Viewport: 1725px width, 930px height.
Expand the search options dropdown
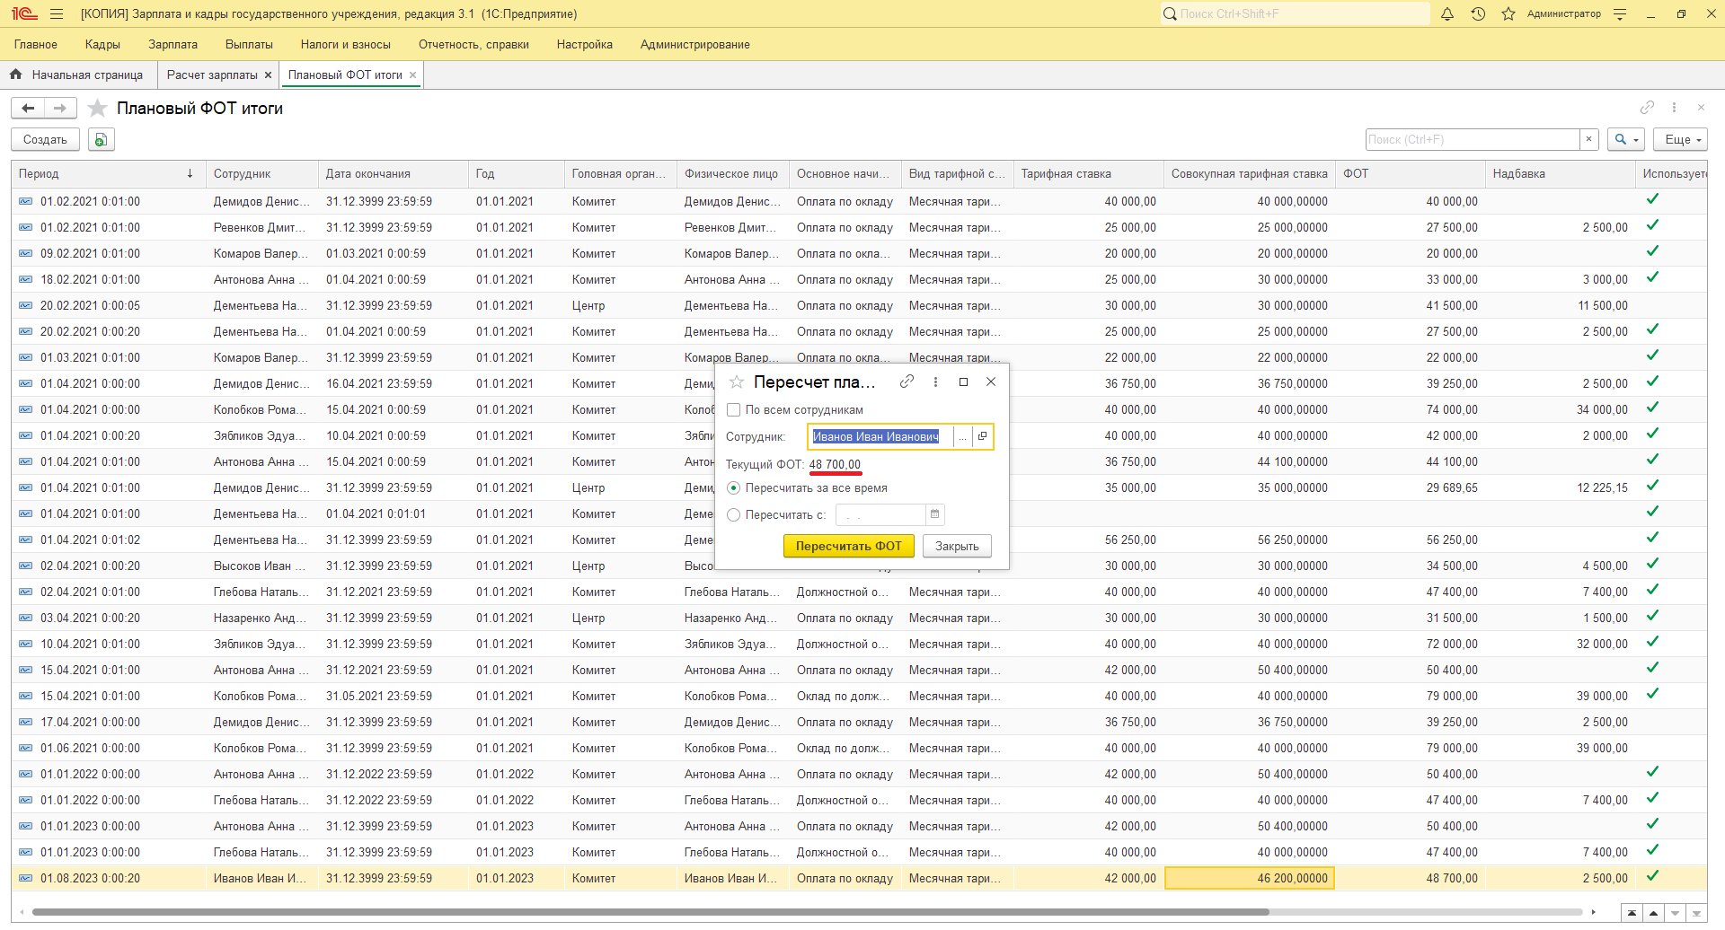click(x=1627, y=139)
